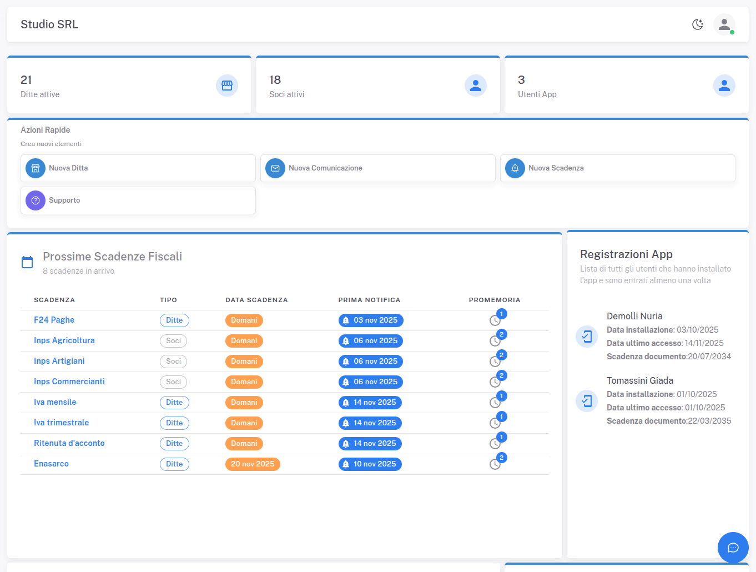This screenshot has height=572, width=756.
Task: Toggle the promemoria clock for F24 Paghe
Action: coord(495,320)
